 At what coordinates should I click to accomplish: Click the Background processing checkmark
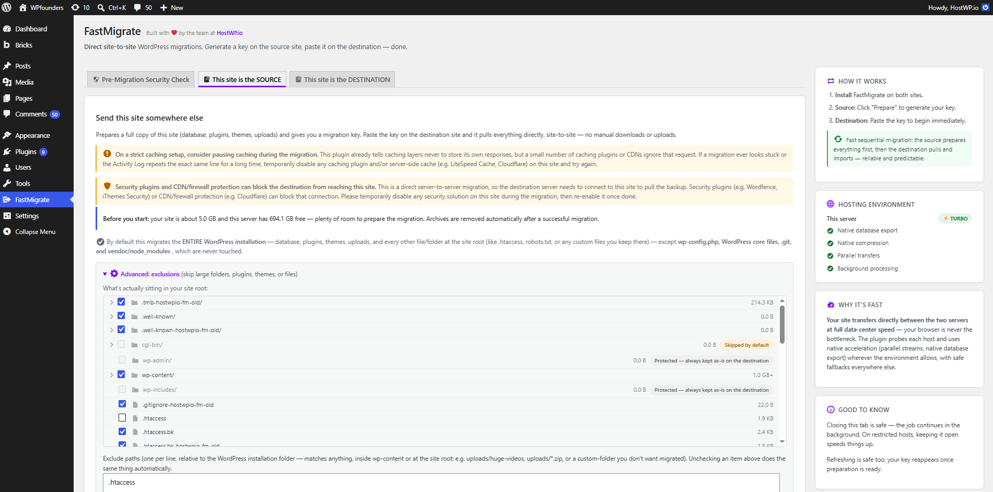click(x=830, y=268)
